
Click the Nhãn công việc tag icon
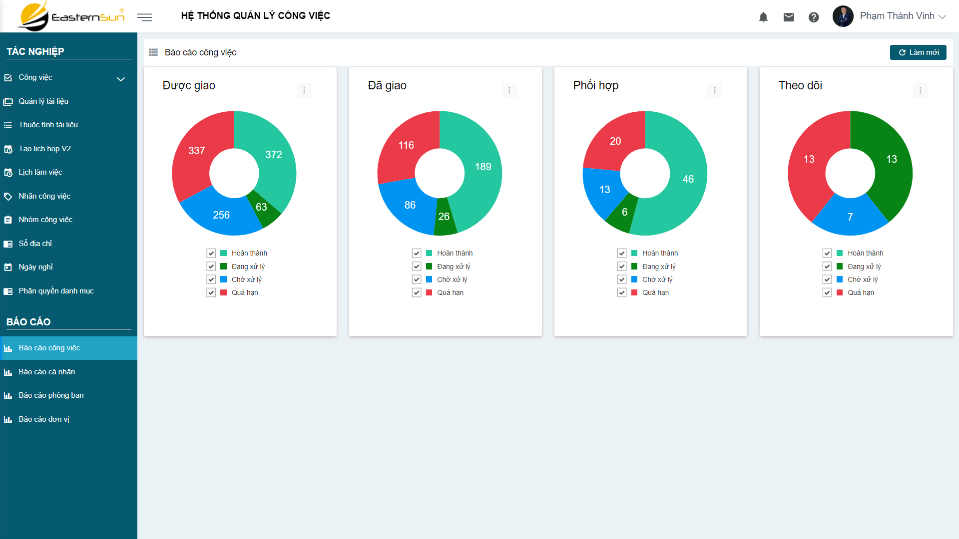pyautogui.click(x=8, y=196)
